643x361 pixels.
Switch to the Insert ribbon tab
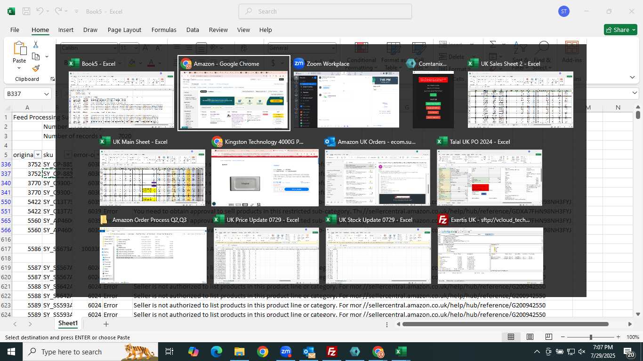(x=66, y=30)
